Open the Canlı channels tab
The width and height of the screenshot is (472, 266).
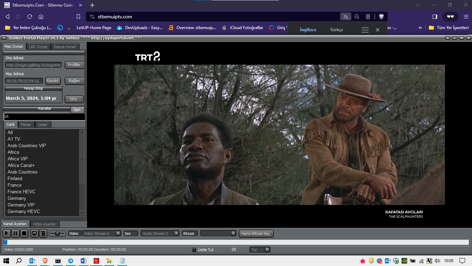coord(10,124)
